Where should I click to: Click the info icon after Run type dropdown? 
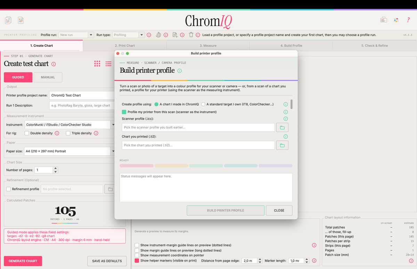click(149, 35)
